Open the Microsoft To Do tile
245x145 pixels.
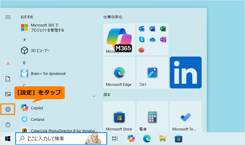tap(185, 117)
